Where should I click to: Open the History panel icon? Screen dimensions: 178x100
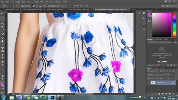coord(139,13)
